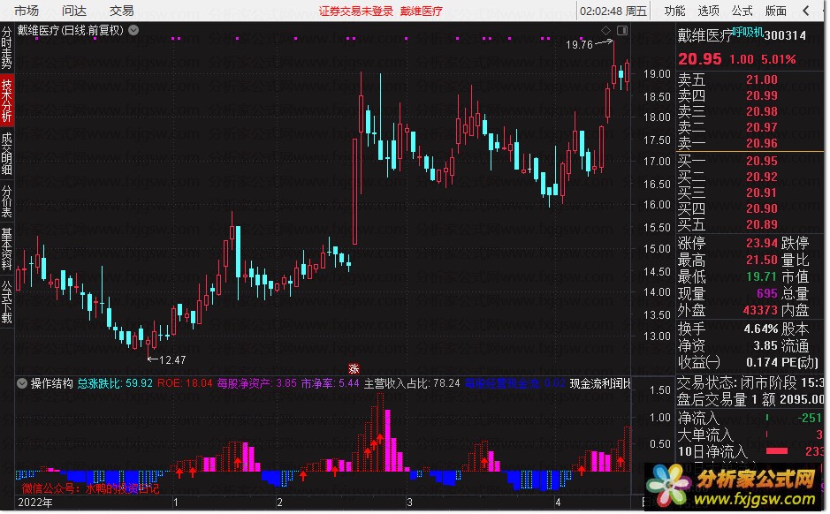Click the diamond icon above chart
The height and width of the screenshot is (514, 830).
[606, 30]
